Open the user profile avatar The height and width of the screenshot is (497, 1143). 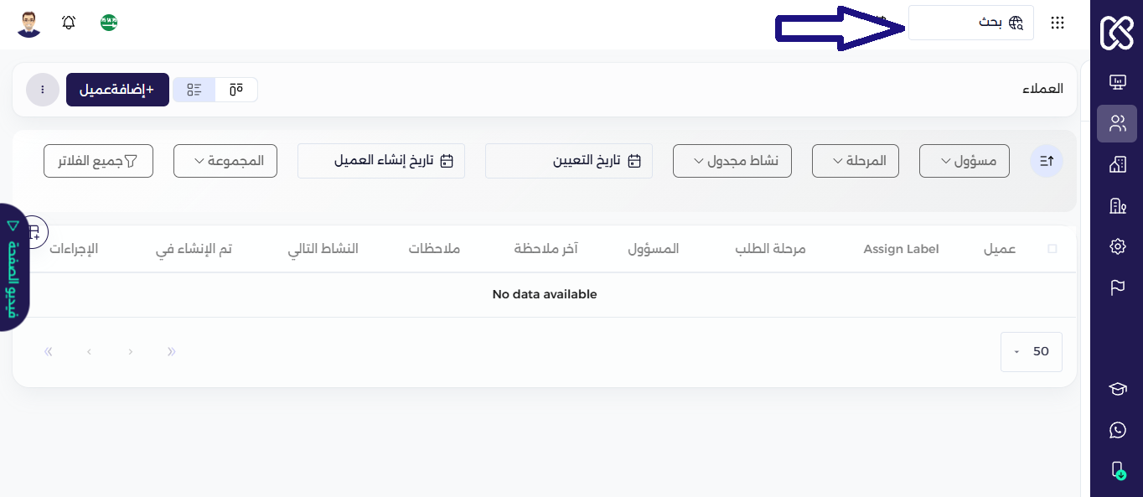[29, 23]
